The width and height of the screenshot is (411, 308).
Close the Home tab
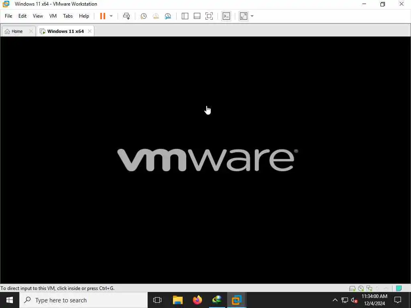[31, 31]
